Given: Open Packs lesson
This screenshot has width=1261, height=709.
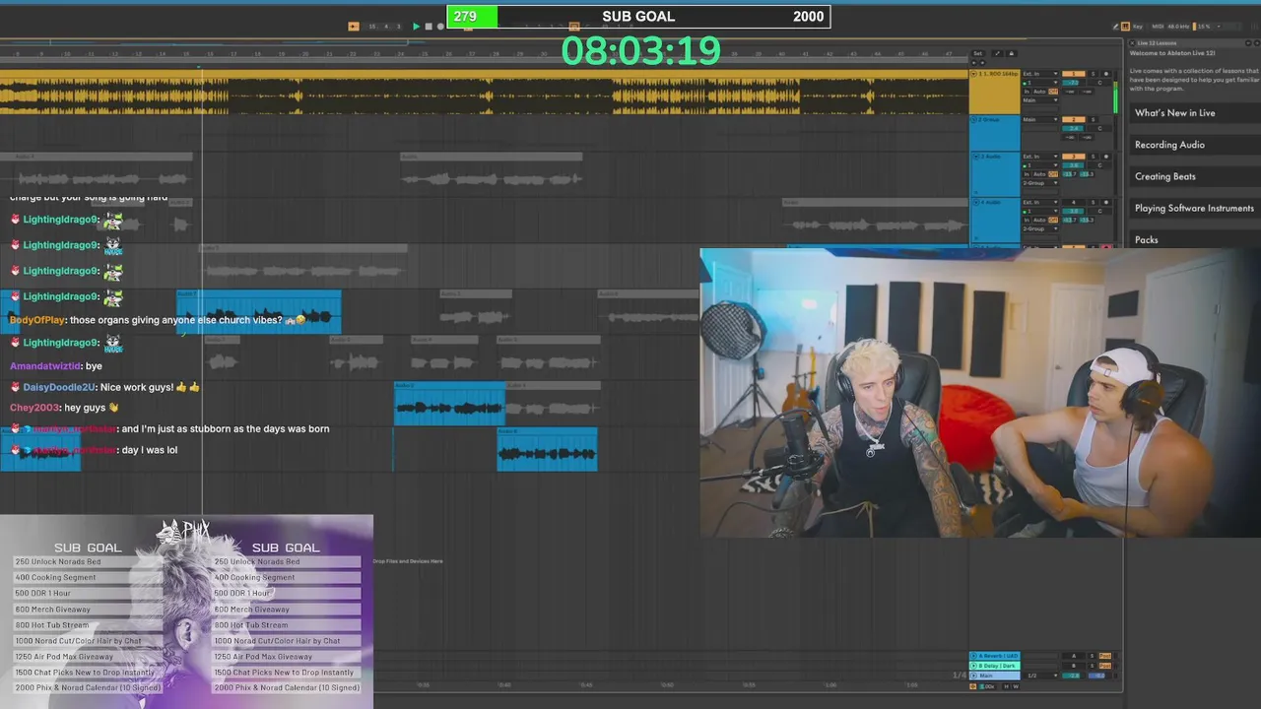Looking at the screenshot, I should pos(1147,239).
